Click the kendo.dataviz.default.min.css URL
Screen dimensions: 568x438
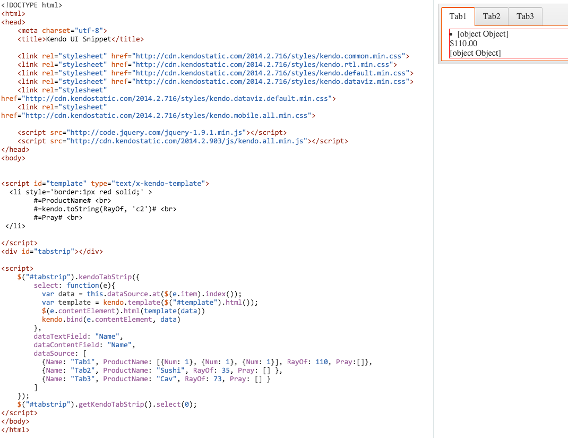click(x=177, y=99)
